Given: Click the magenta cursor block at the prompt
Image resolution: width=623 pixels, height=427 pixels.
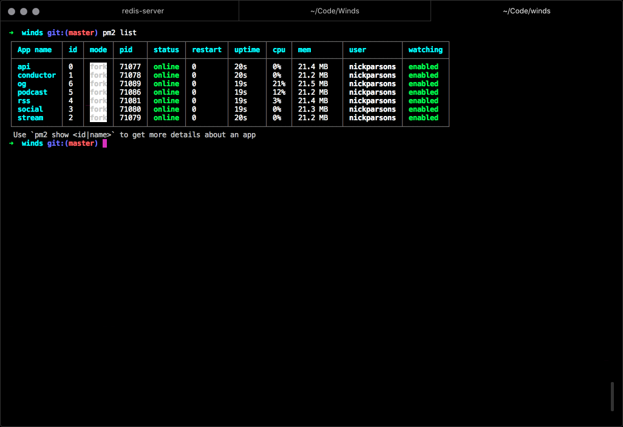Looking at the screenshot, I should pos(104,143).
